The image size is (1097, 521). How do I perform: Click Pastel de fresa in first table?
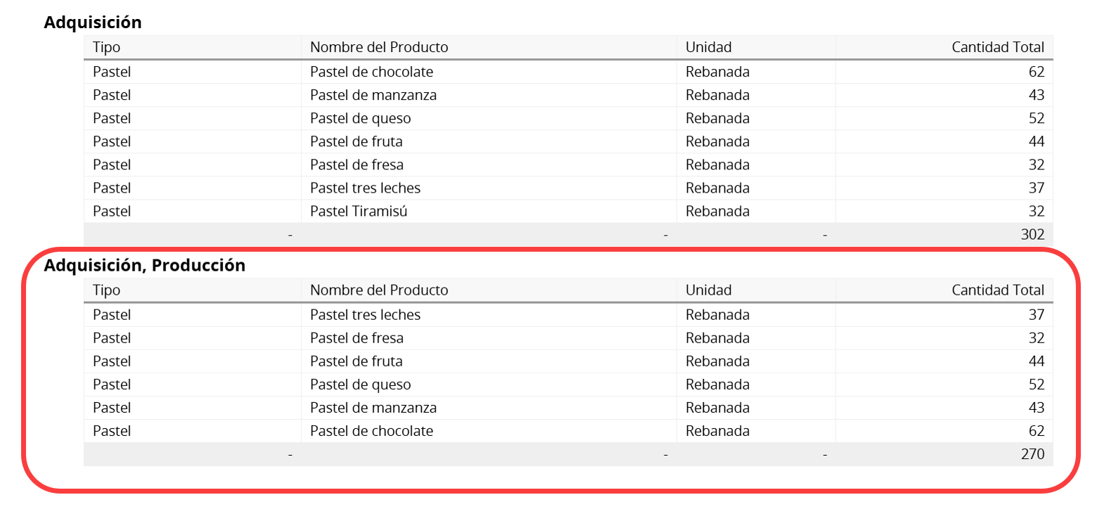(x=357, y=165)
